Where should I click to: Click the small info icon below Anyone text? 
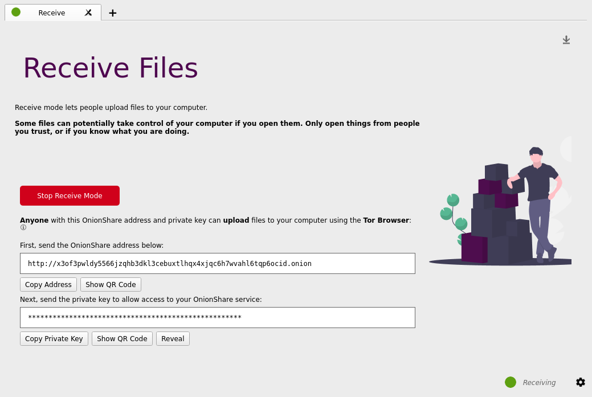[x=23, y=227]
